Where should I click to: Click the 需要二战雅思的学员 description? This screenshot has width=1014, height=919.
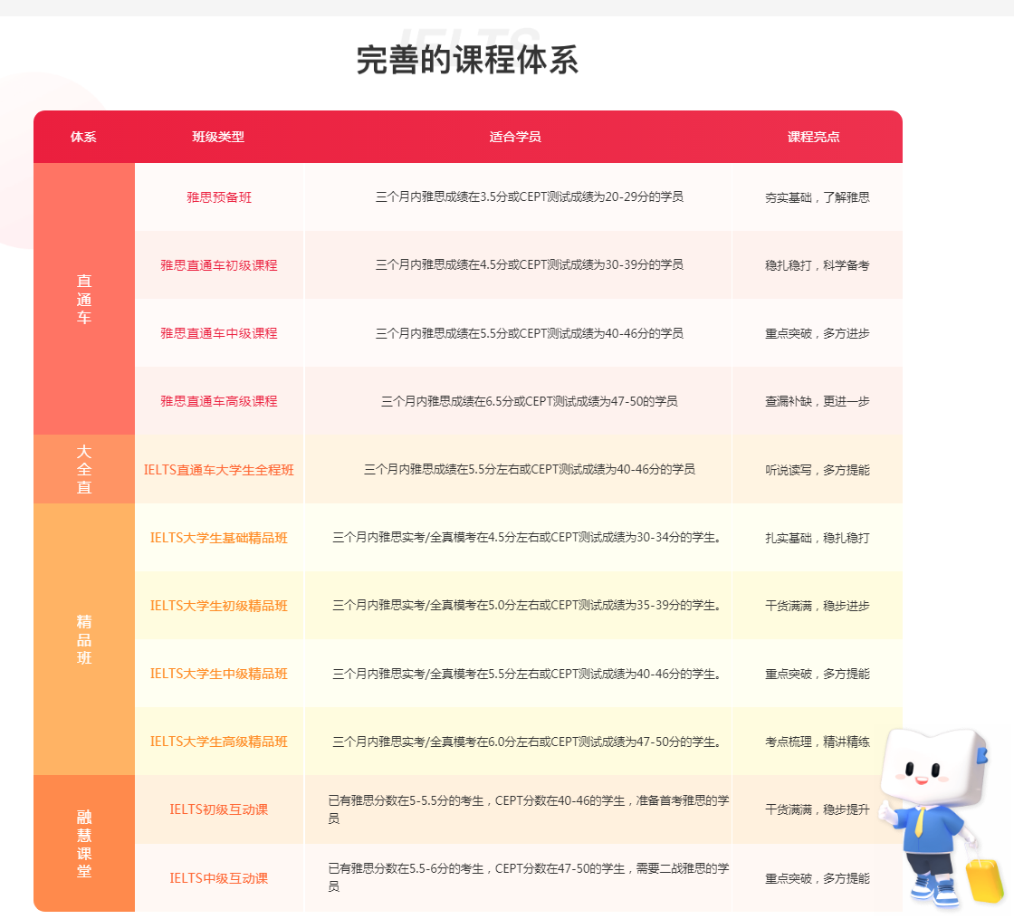[529, 877]
